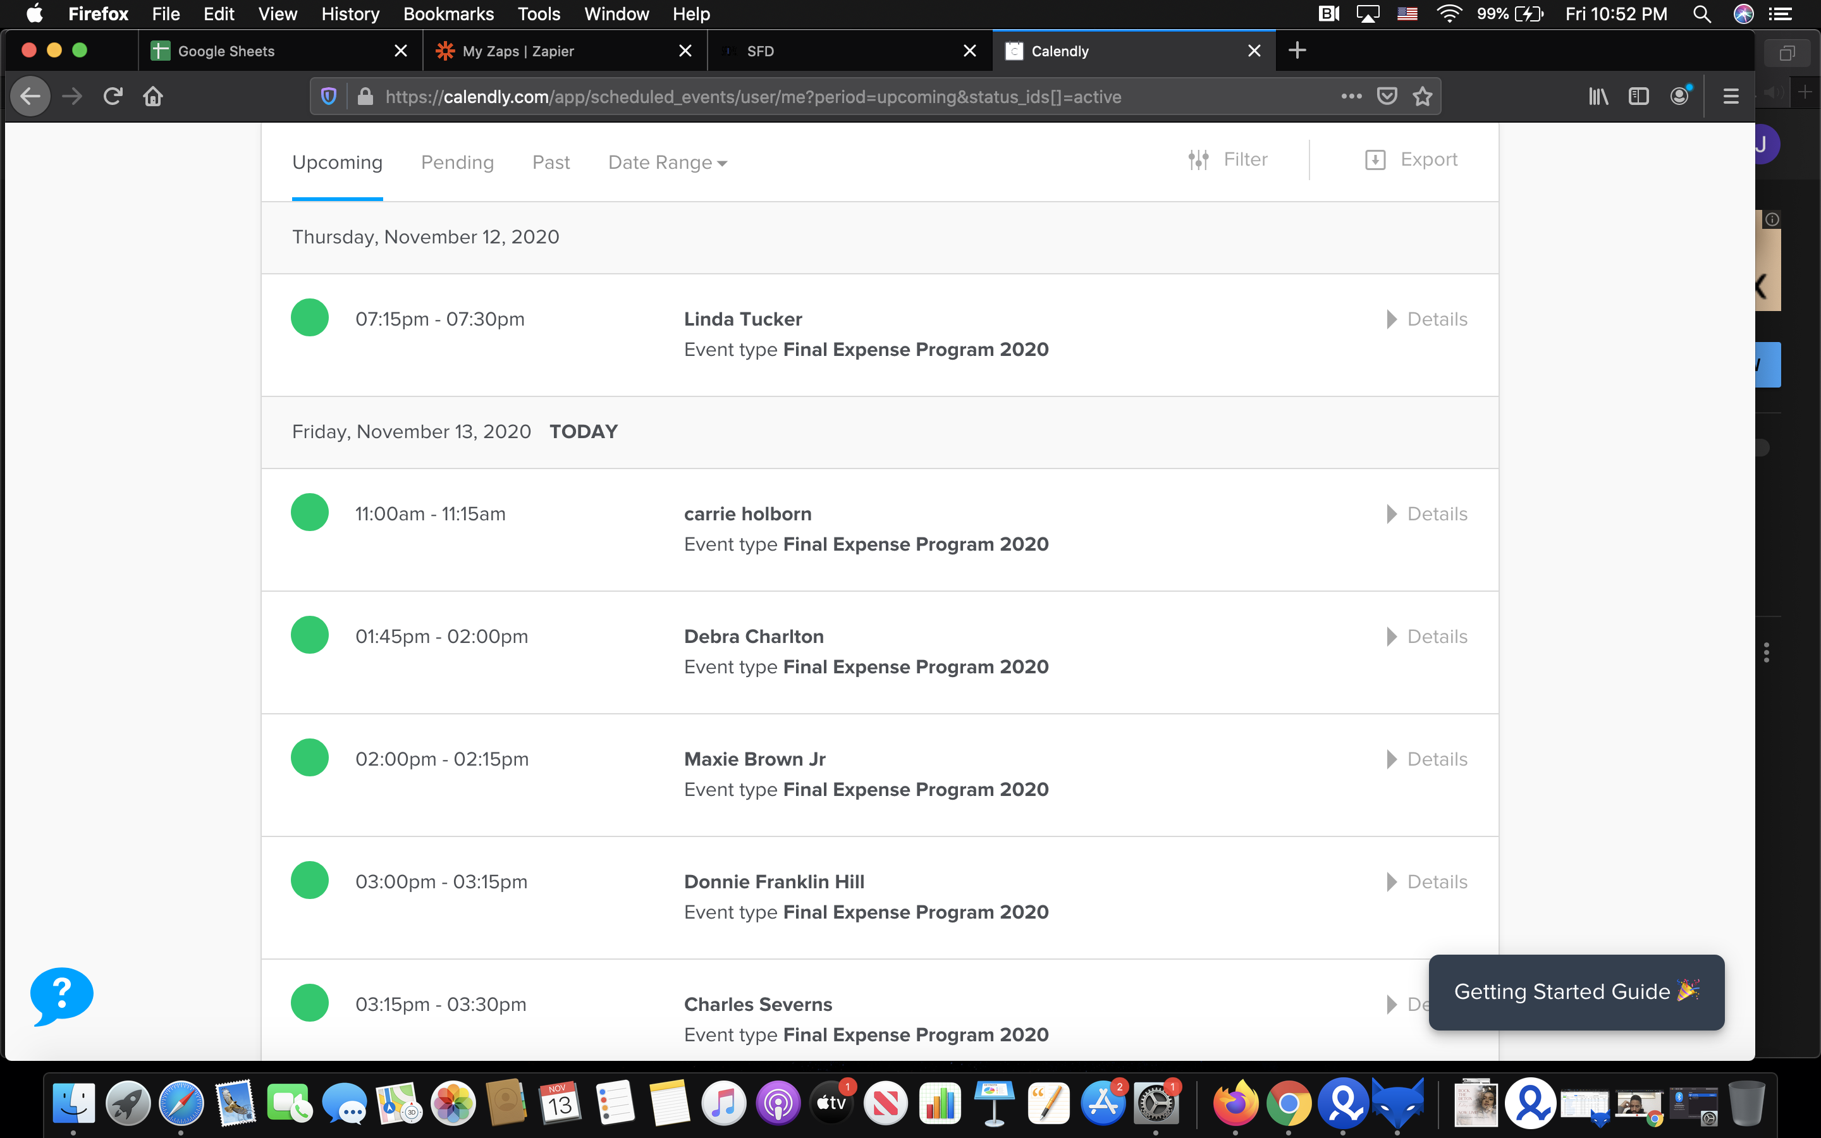Expand Details for Donnie Franklin Hill
The image size is (1821, 1138).
[1428, 882]
